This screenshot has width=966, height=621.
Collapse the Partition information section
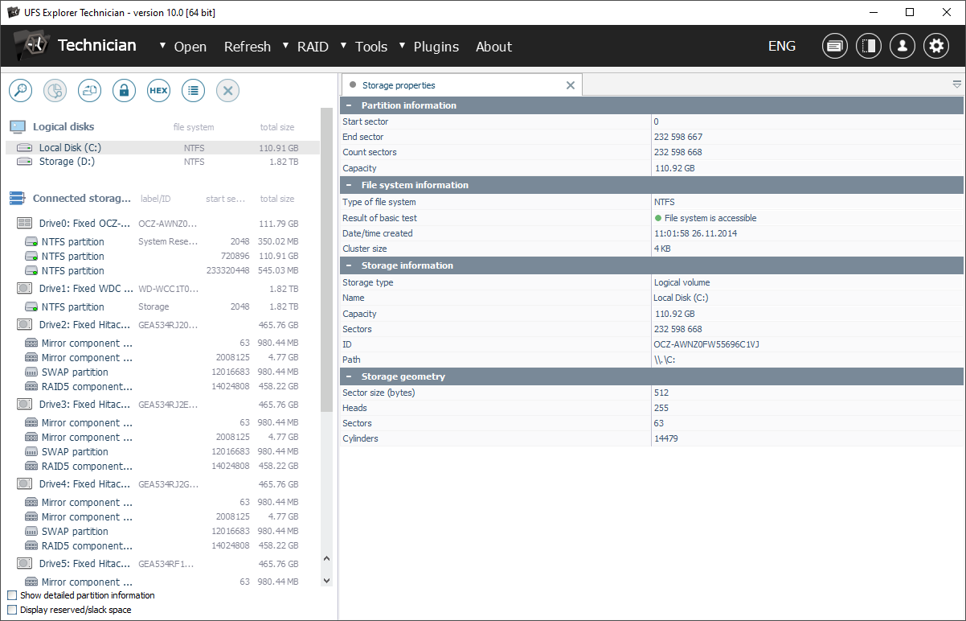tap(349, 105)
